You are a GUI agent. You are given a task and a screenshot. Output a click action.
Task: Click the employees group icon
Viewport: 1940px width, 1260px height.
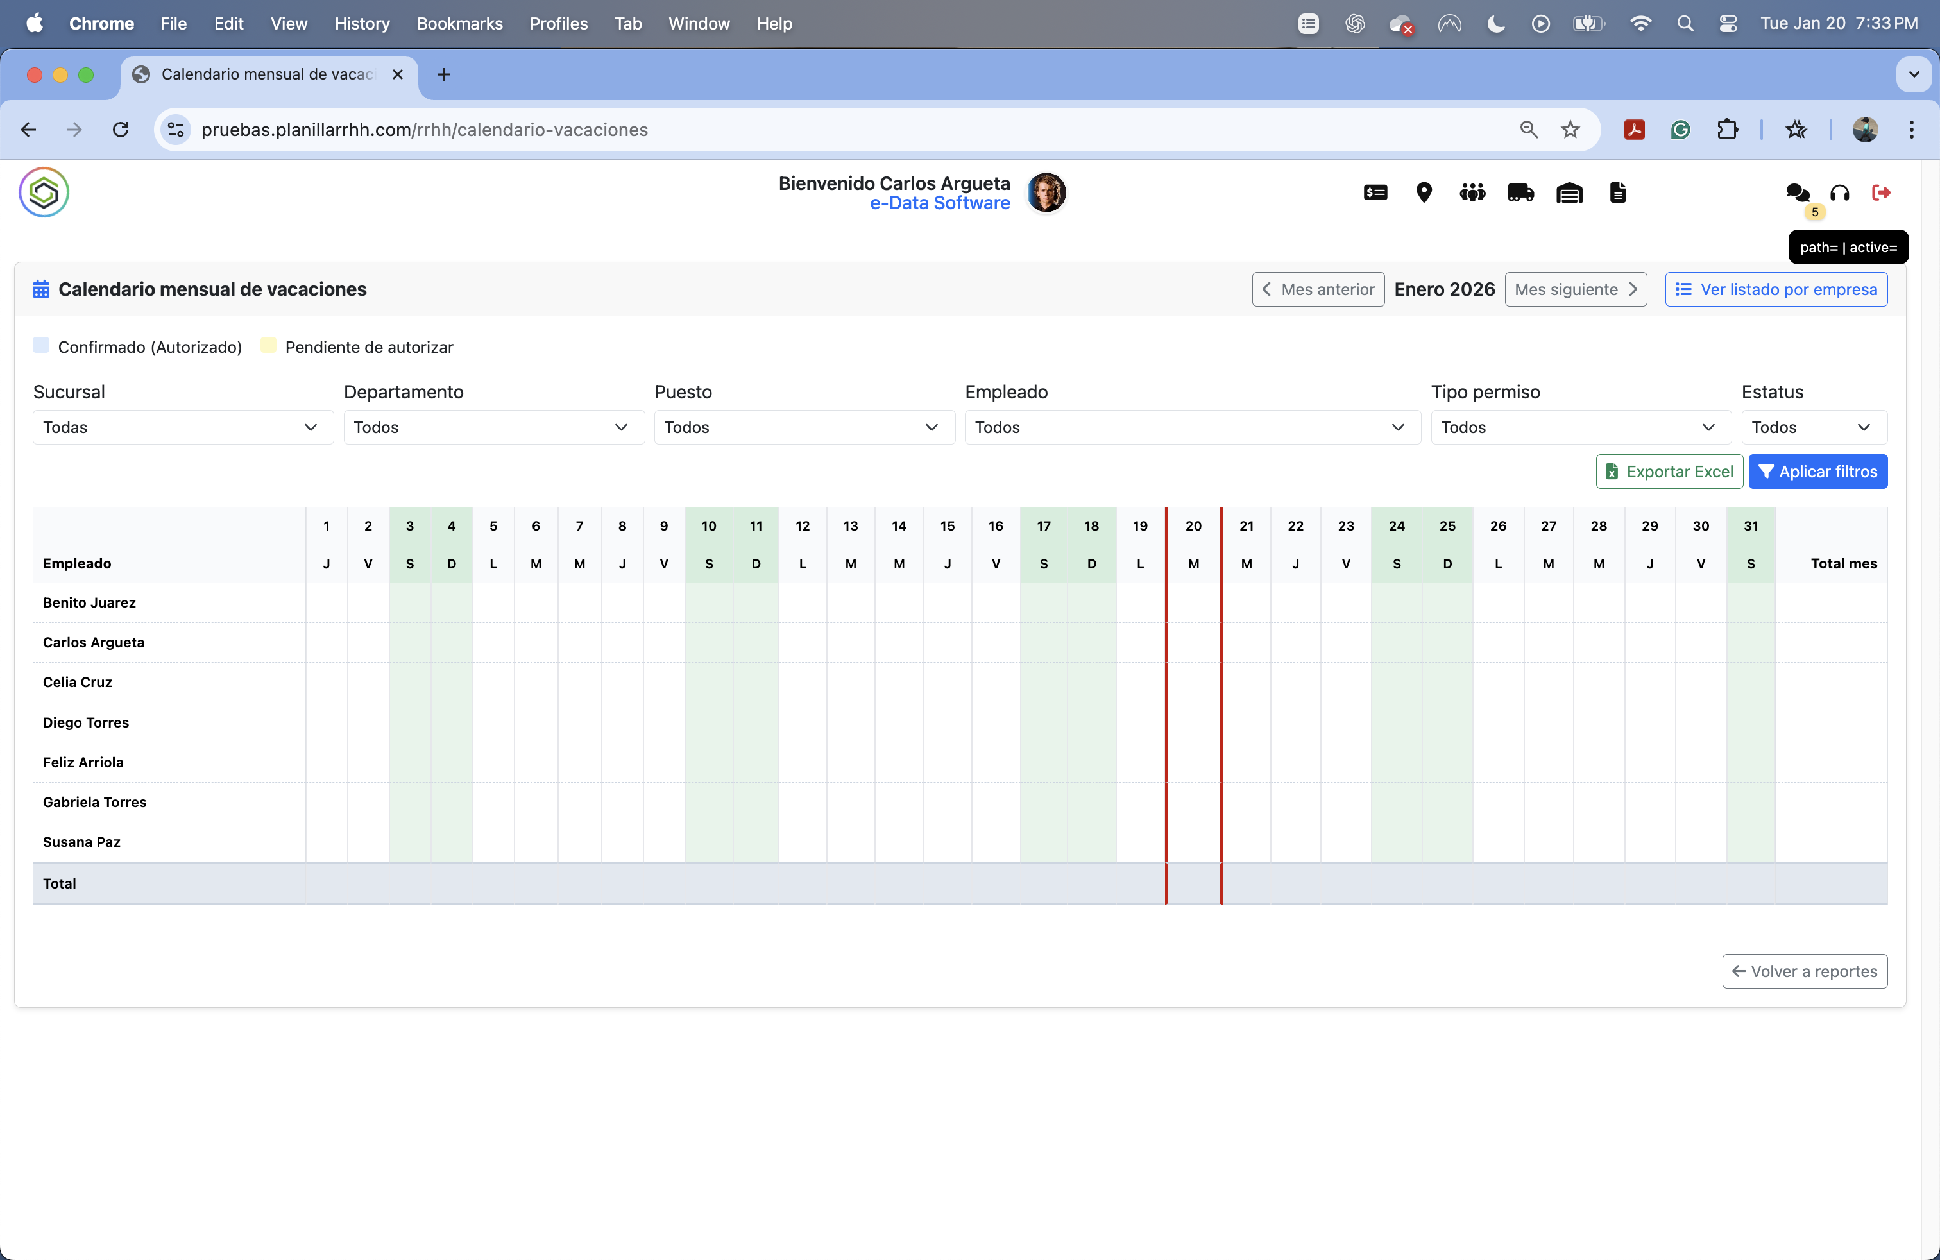pyautogui.click(x=1471, y=192)
